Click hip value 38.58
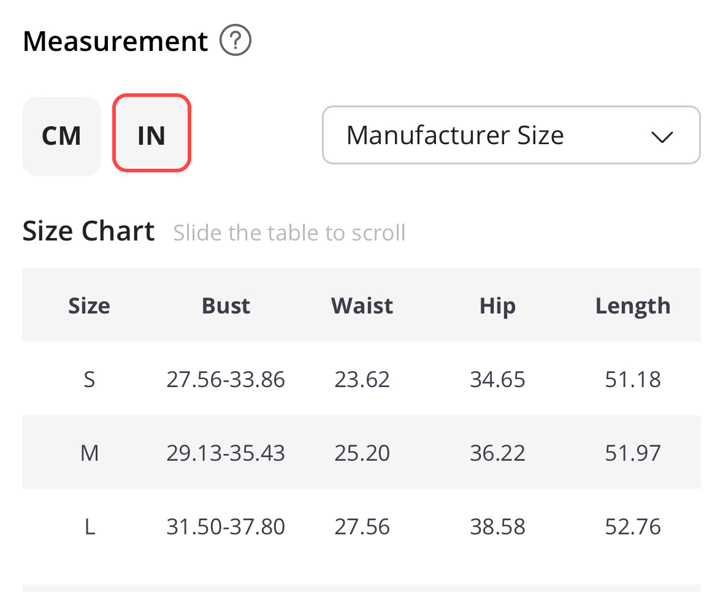The height and width of the screenshot is (592, 723). point(497,526)
